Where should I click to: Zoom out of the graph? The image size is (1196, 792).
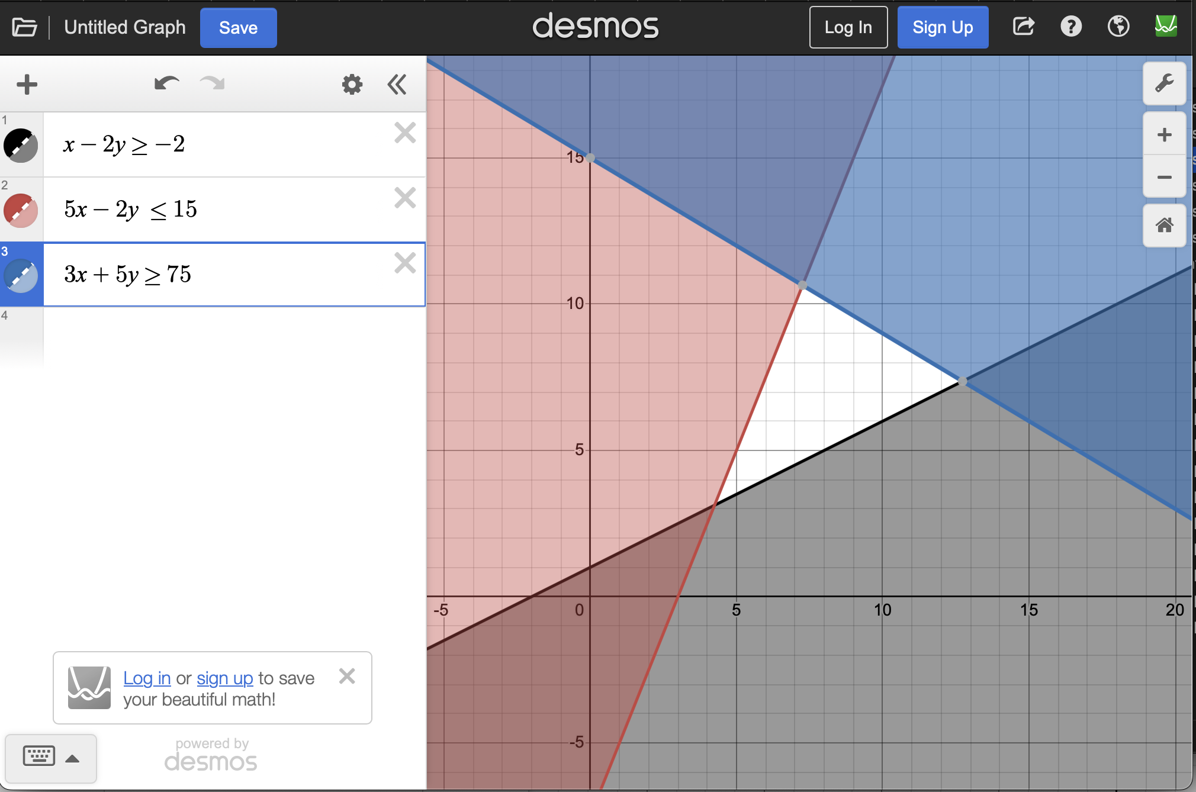1163,178
